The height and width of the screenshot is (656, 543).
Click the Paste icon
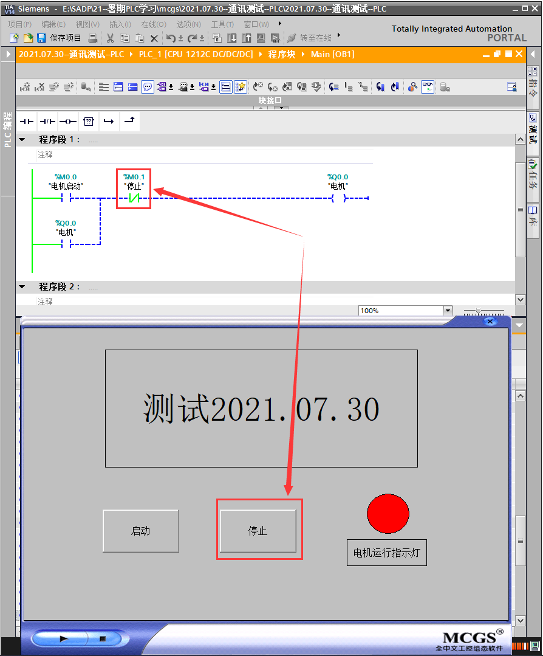[140, 38]
